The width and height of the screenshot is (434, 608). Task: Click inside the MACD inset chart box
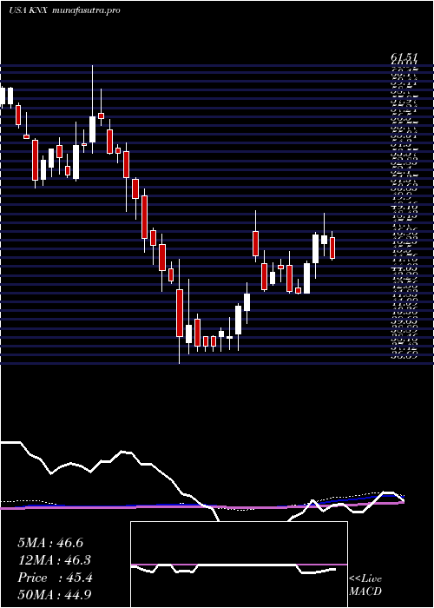point(239,565)
